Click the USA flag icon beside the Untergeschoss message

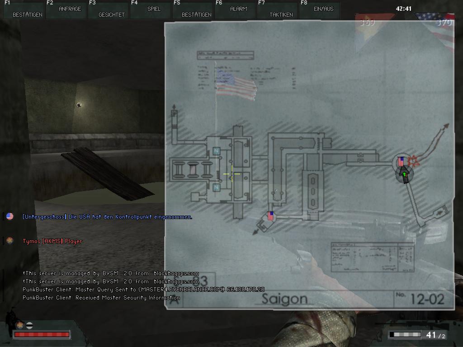10,216
